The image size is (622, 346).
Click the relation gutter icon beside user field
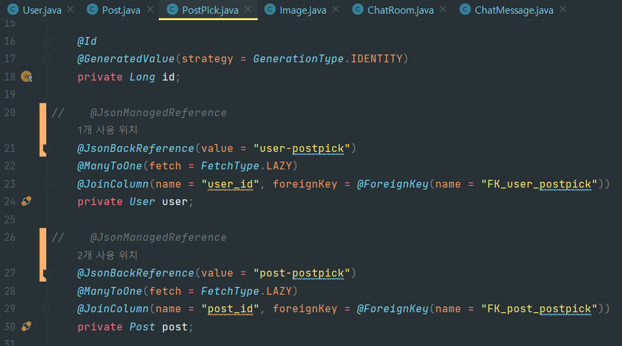tap(26, 201)
